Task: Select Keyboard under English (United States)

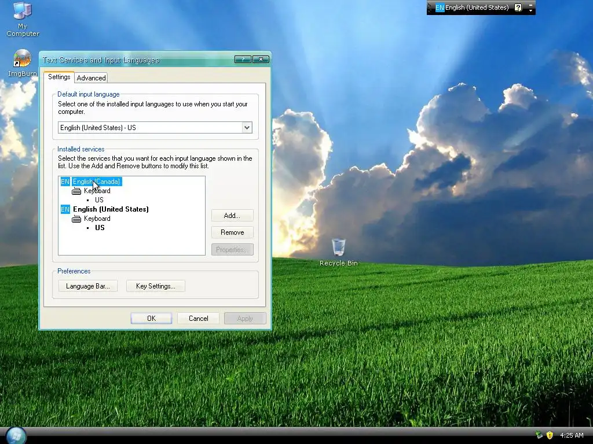Action: click(97, 219)
